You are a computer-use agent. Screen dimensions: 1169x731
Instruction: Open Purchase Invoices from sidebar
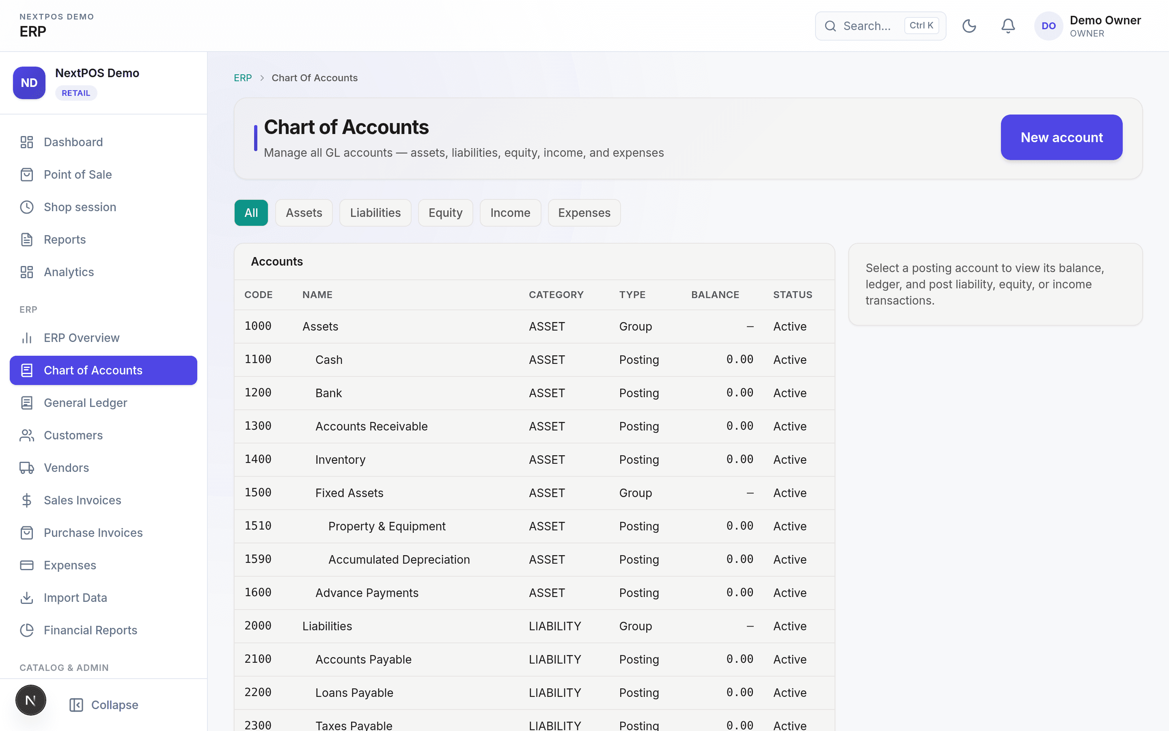pos(104,533)
